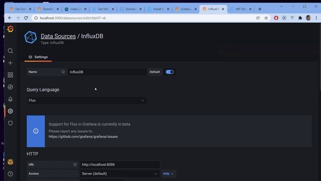Share this page icon in address bar
The width and height of the screenshot is (321, 181).
pyautogui.click(x=258, y=18)
